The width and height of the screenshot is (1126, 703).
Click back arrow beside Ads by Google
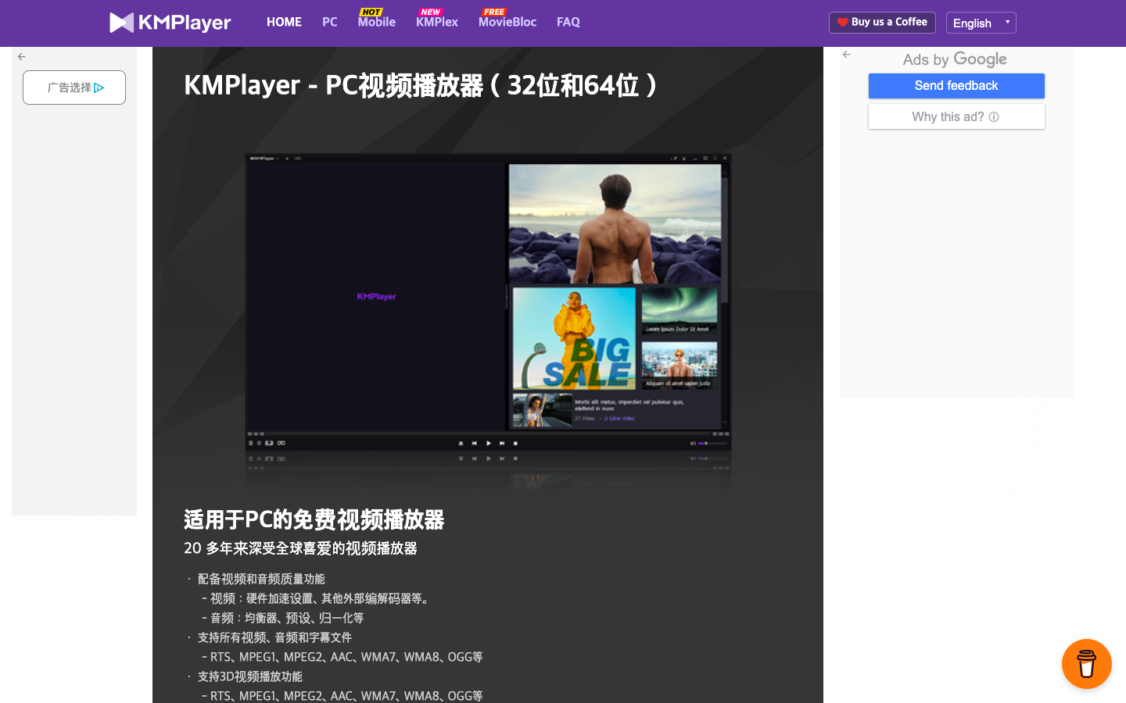click(x=847, y=55)
